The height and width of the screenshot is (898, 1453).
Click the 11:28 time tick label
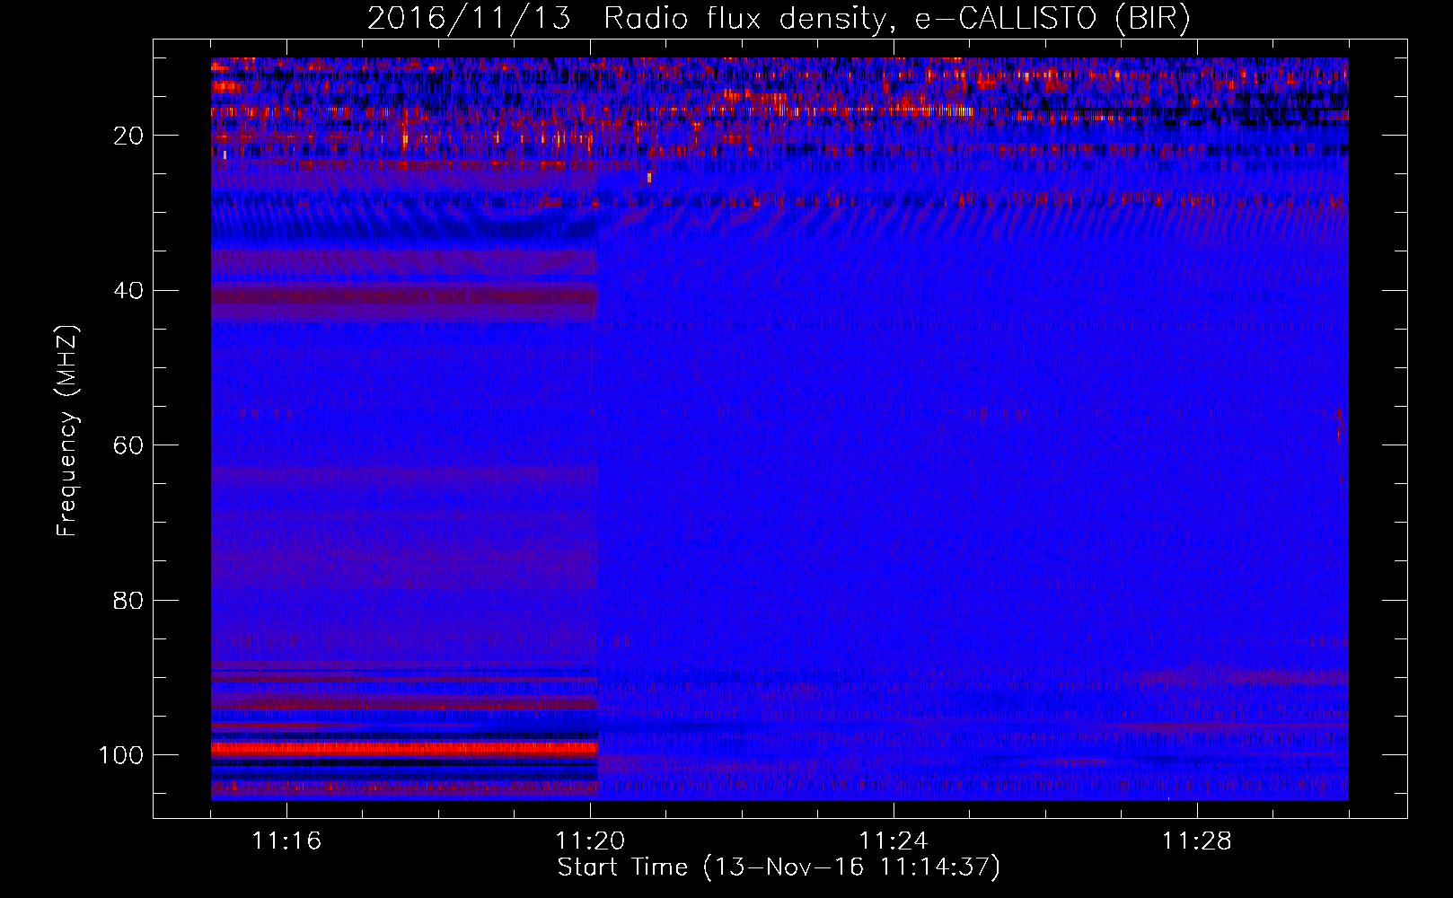point(1197,841)
